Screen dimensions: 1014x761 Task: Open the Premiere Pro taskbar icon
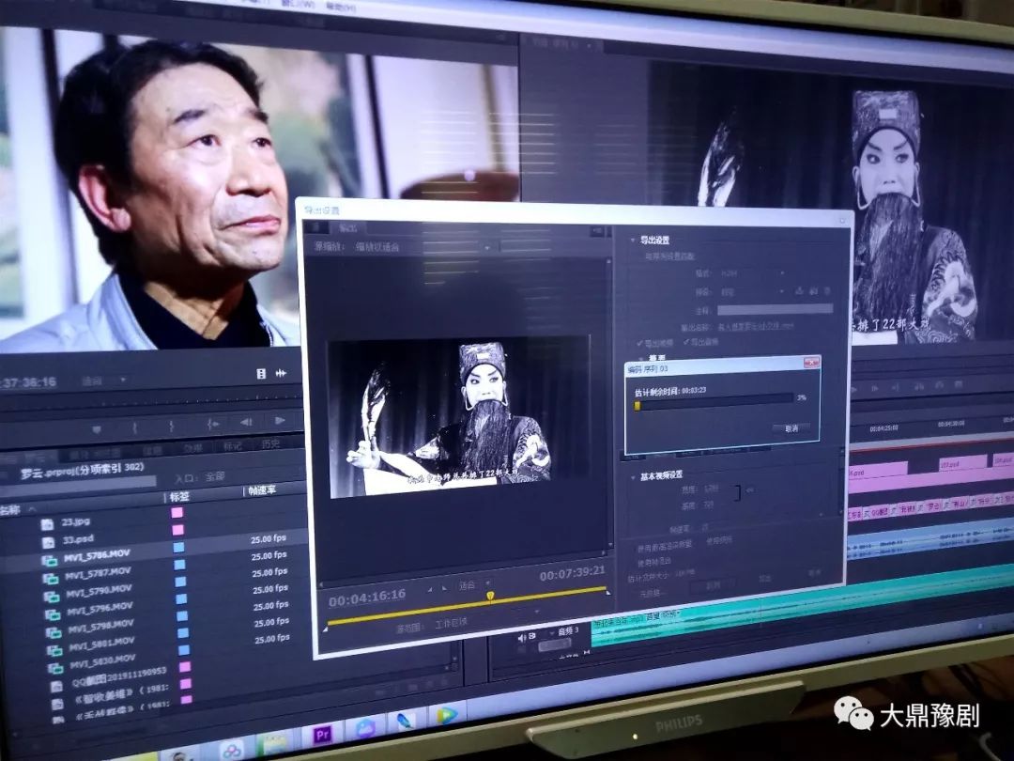[x=322, y=735]
